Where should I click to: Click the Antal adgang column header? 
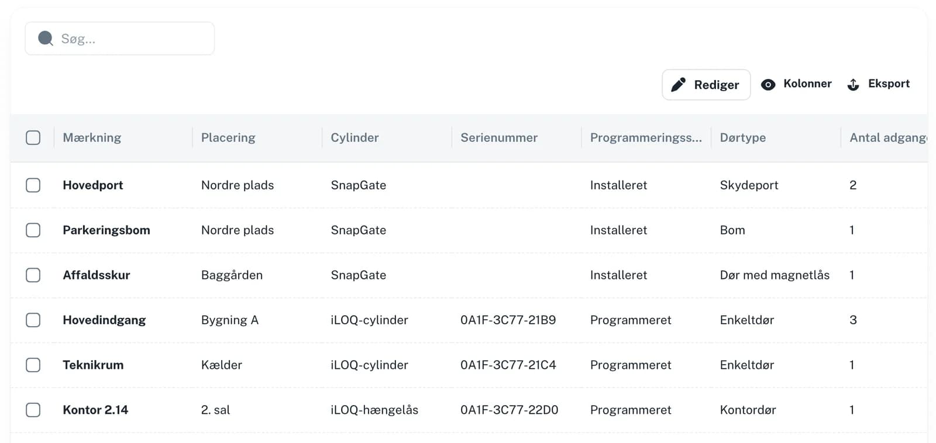tap(888, 138)
